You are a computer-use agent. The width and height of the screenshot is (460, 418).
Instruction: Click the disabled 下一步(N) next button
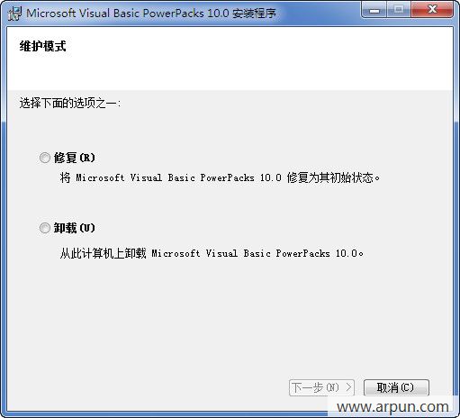pyautogui.click(x=321, y=387)
